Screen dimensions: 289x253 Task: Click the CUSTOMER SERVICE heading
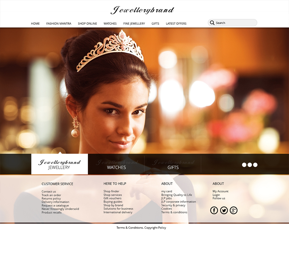tap(57, 184)
